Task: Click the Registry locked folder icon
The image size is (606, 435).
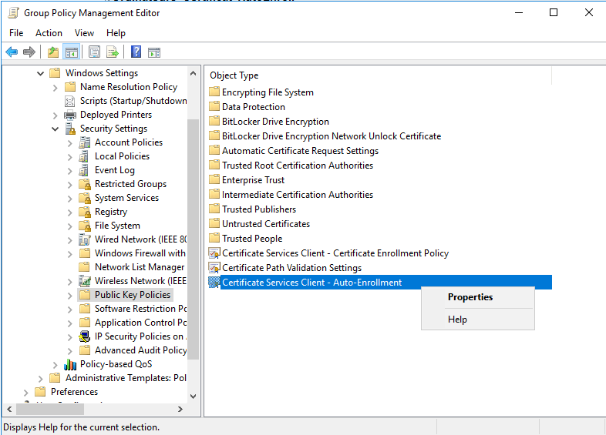Action: point(85,212)
